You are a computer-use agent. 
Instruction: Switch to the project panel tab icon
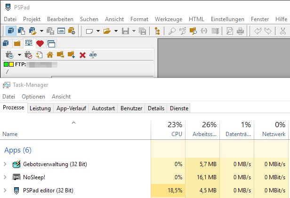click(6, 44)
